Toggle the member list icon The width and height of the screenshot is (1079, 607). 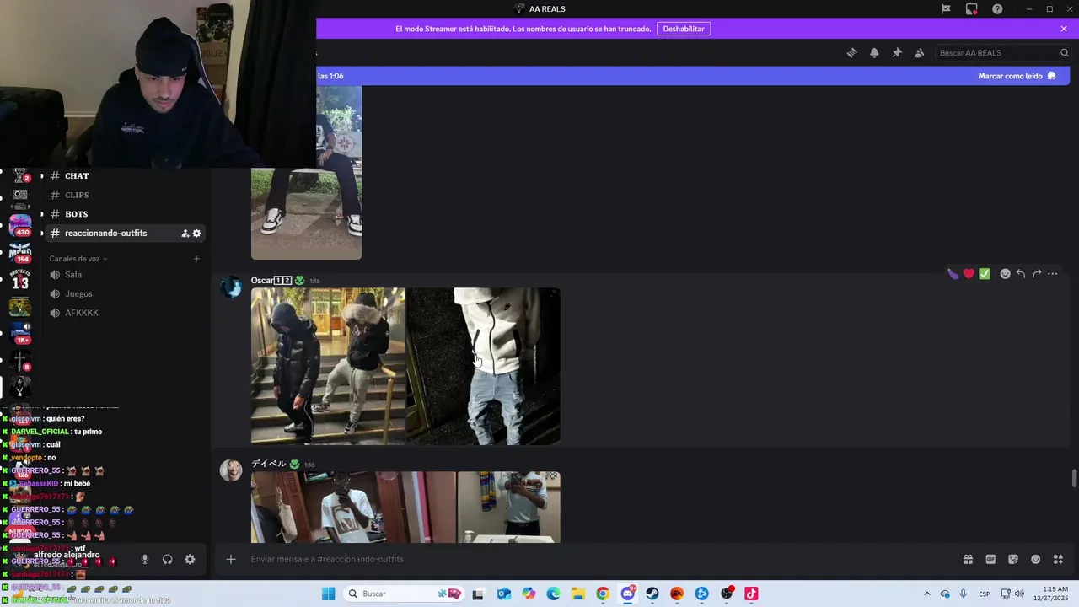[x=920, y=52]
